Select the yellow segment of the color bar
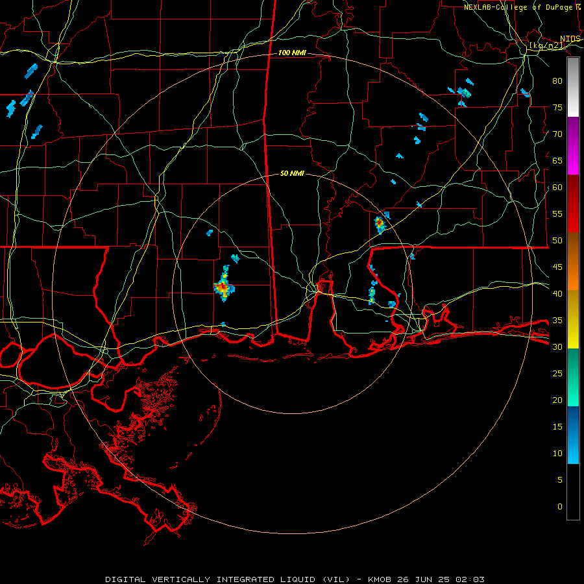 pos(573,319)
